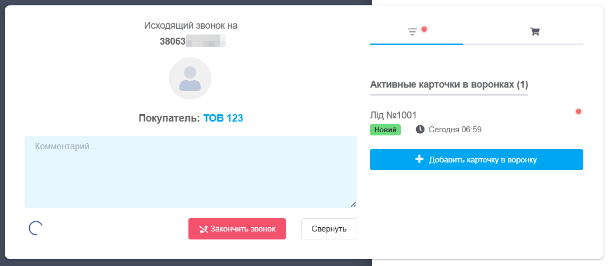611x266 pixels.
Task: Focus the Комментарий text area
Action: point(191,171)
